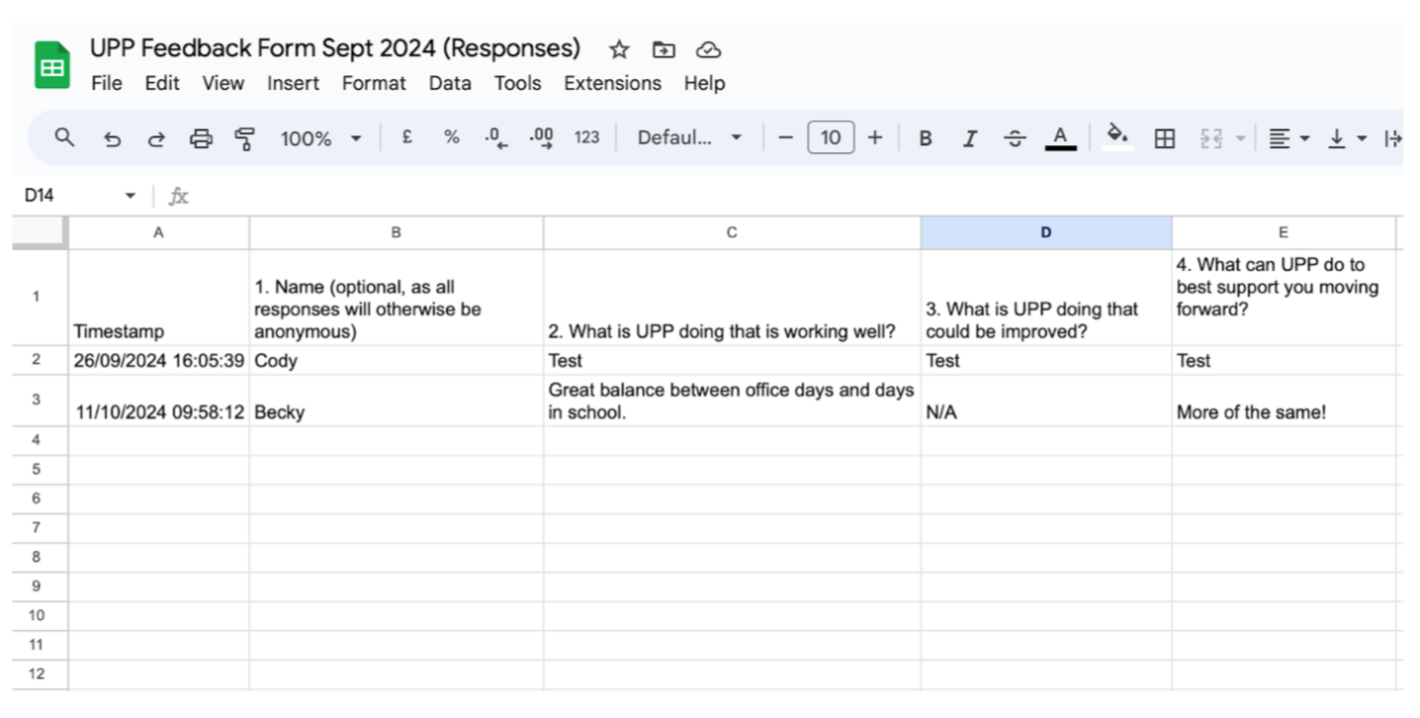The width and height of the screenshot is (1420, 718).
Task: Click the merge cells icon
Action: [1212, 138]
